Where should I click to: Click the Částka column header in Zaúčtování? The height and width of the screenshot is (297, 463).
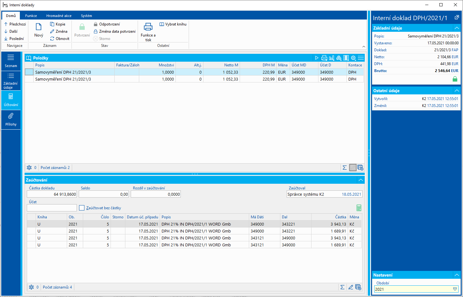pyautogui.click(x=329, y=217)
